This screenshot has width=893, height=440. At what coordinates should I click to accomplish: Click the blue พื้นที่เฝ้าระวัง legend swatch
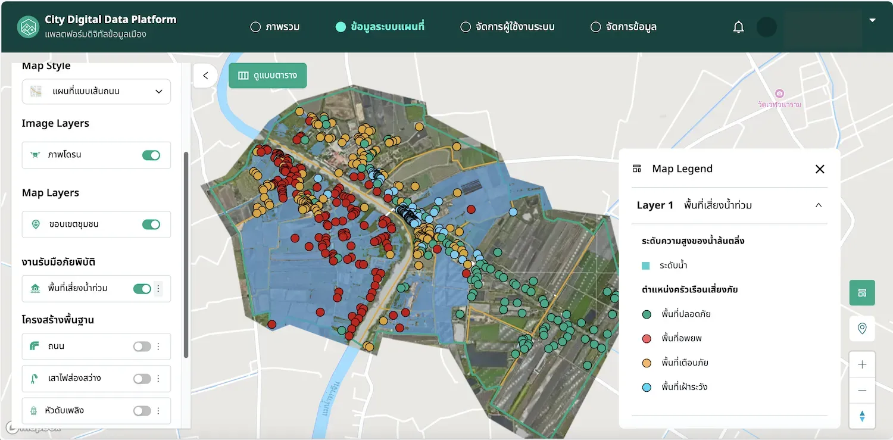coord(647,387)
